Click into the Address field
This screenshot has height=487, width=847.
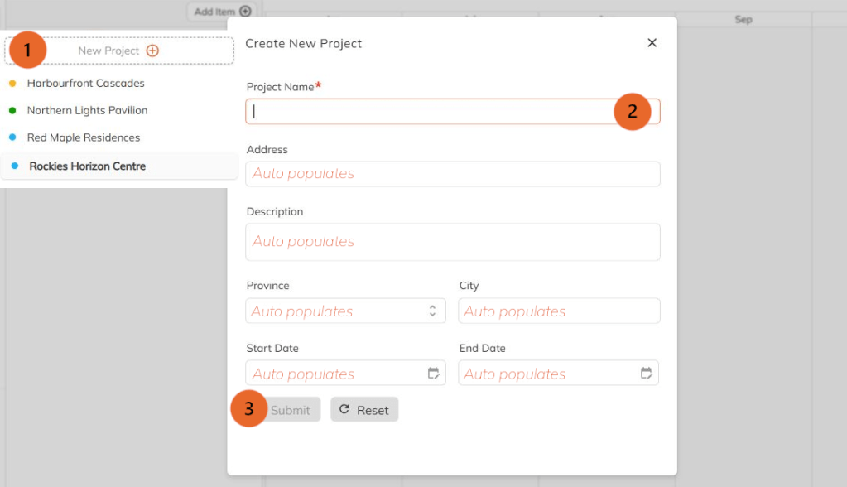452,174
